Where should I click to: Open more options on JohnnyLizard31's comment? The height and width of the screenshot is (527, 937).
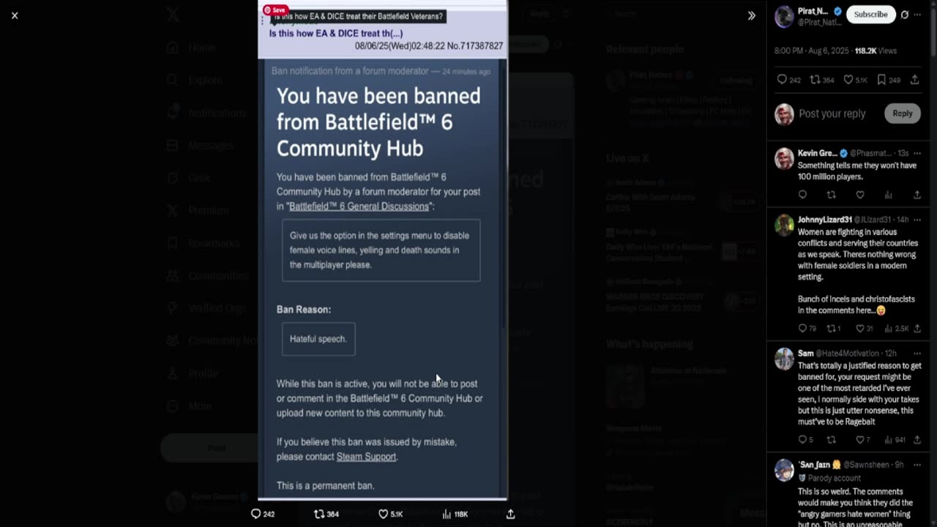coord(917,220)
